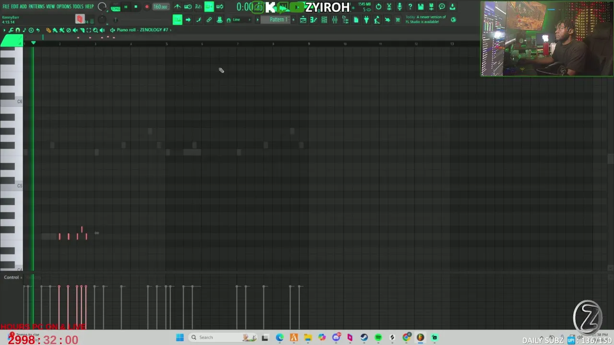614x345 pixels.
Task: Open the FILE menu
Action: [x=6, y=7]
